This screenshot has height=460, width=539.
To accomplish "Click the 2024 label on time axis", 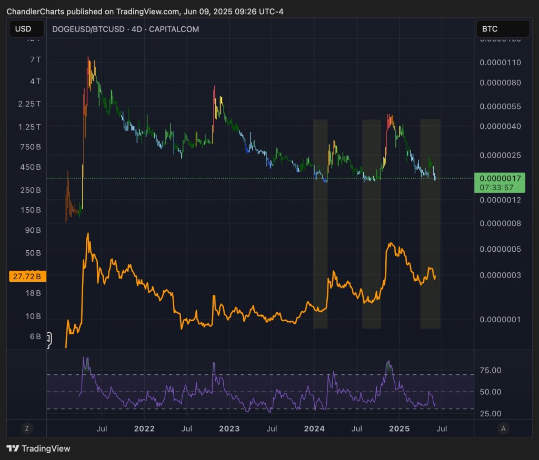I will 314,428.
